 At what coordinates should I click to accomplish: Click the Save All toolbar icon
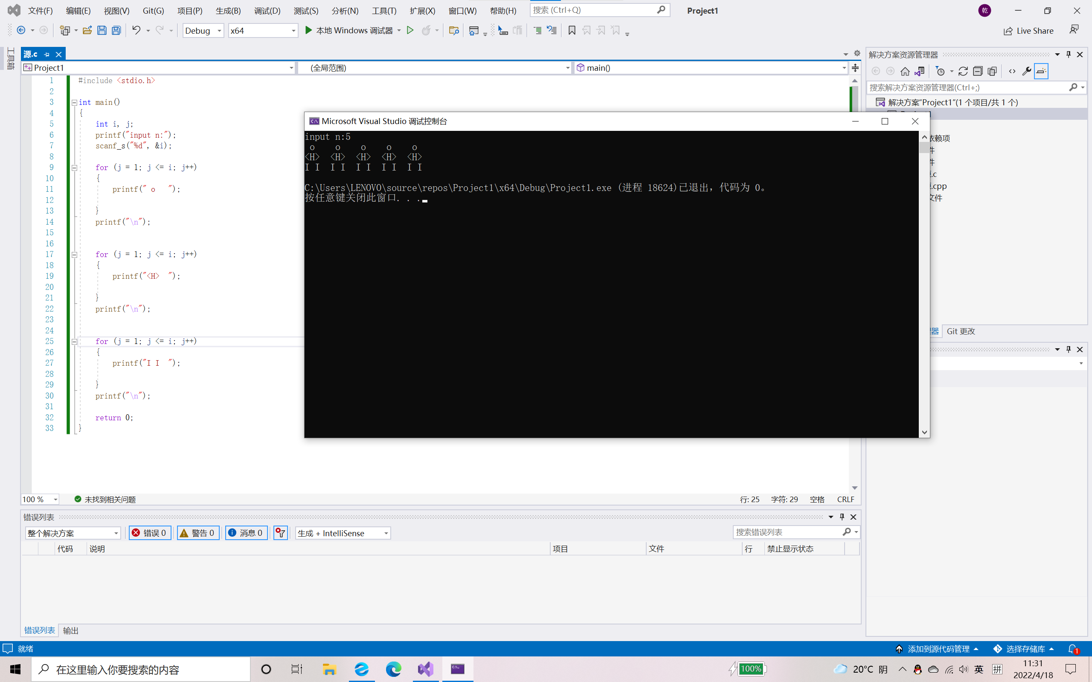click(x=116, y=30)
